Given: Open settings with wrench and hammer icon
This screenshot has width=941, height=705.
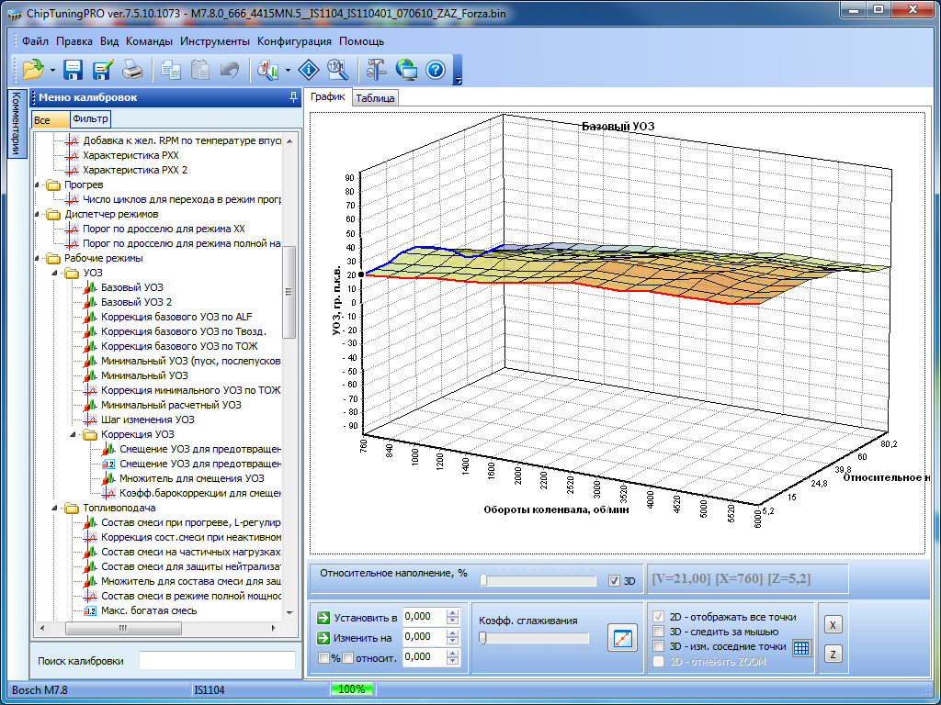Looking at the screenshot, I should 377,70.
